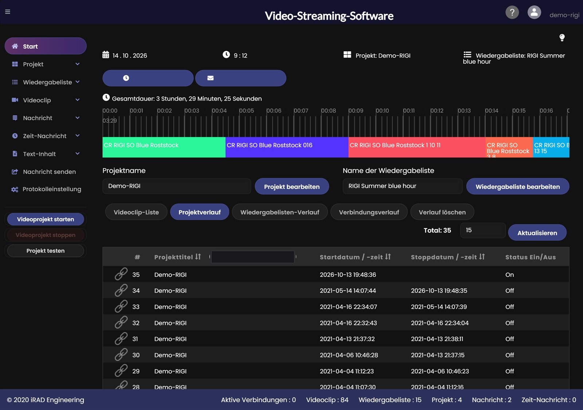The height and width of the screenshot is (410, 583).
Task: Sort by Projekttitel column arrows
Action: point(198,257)
